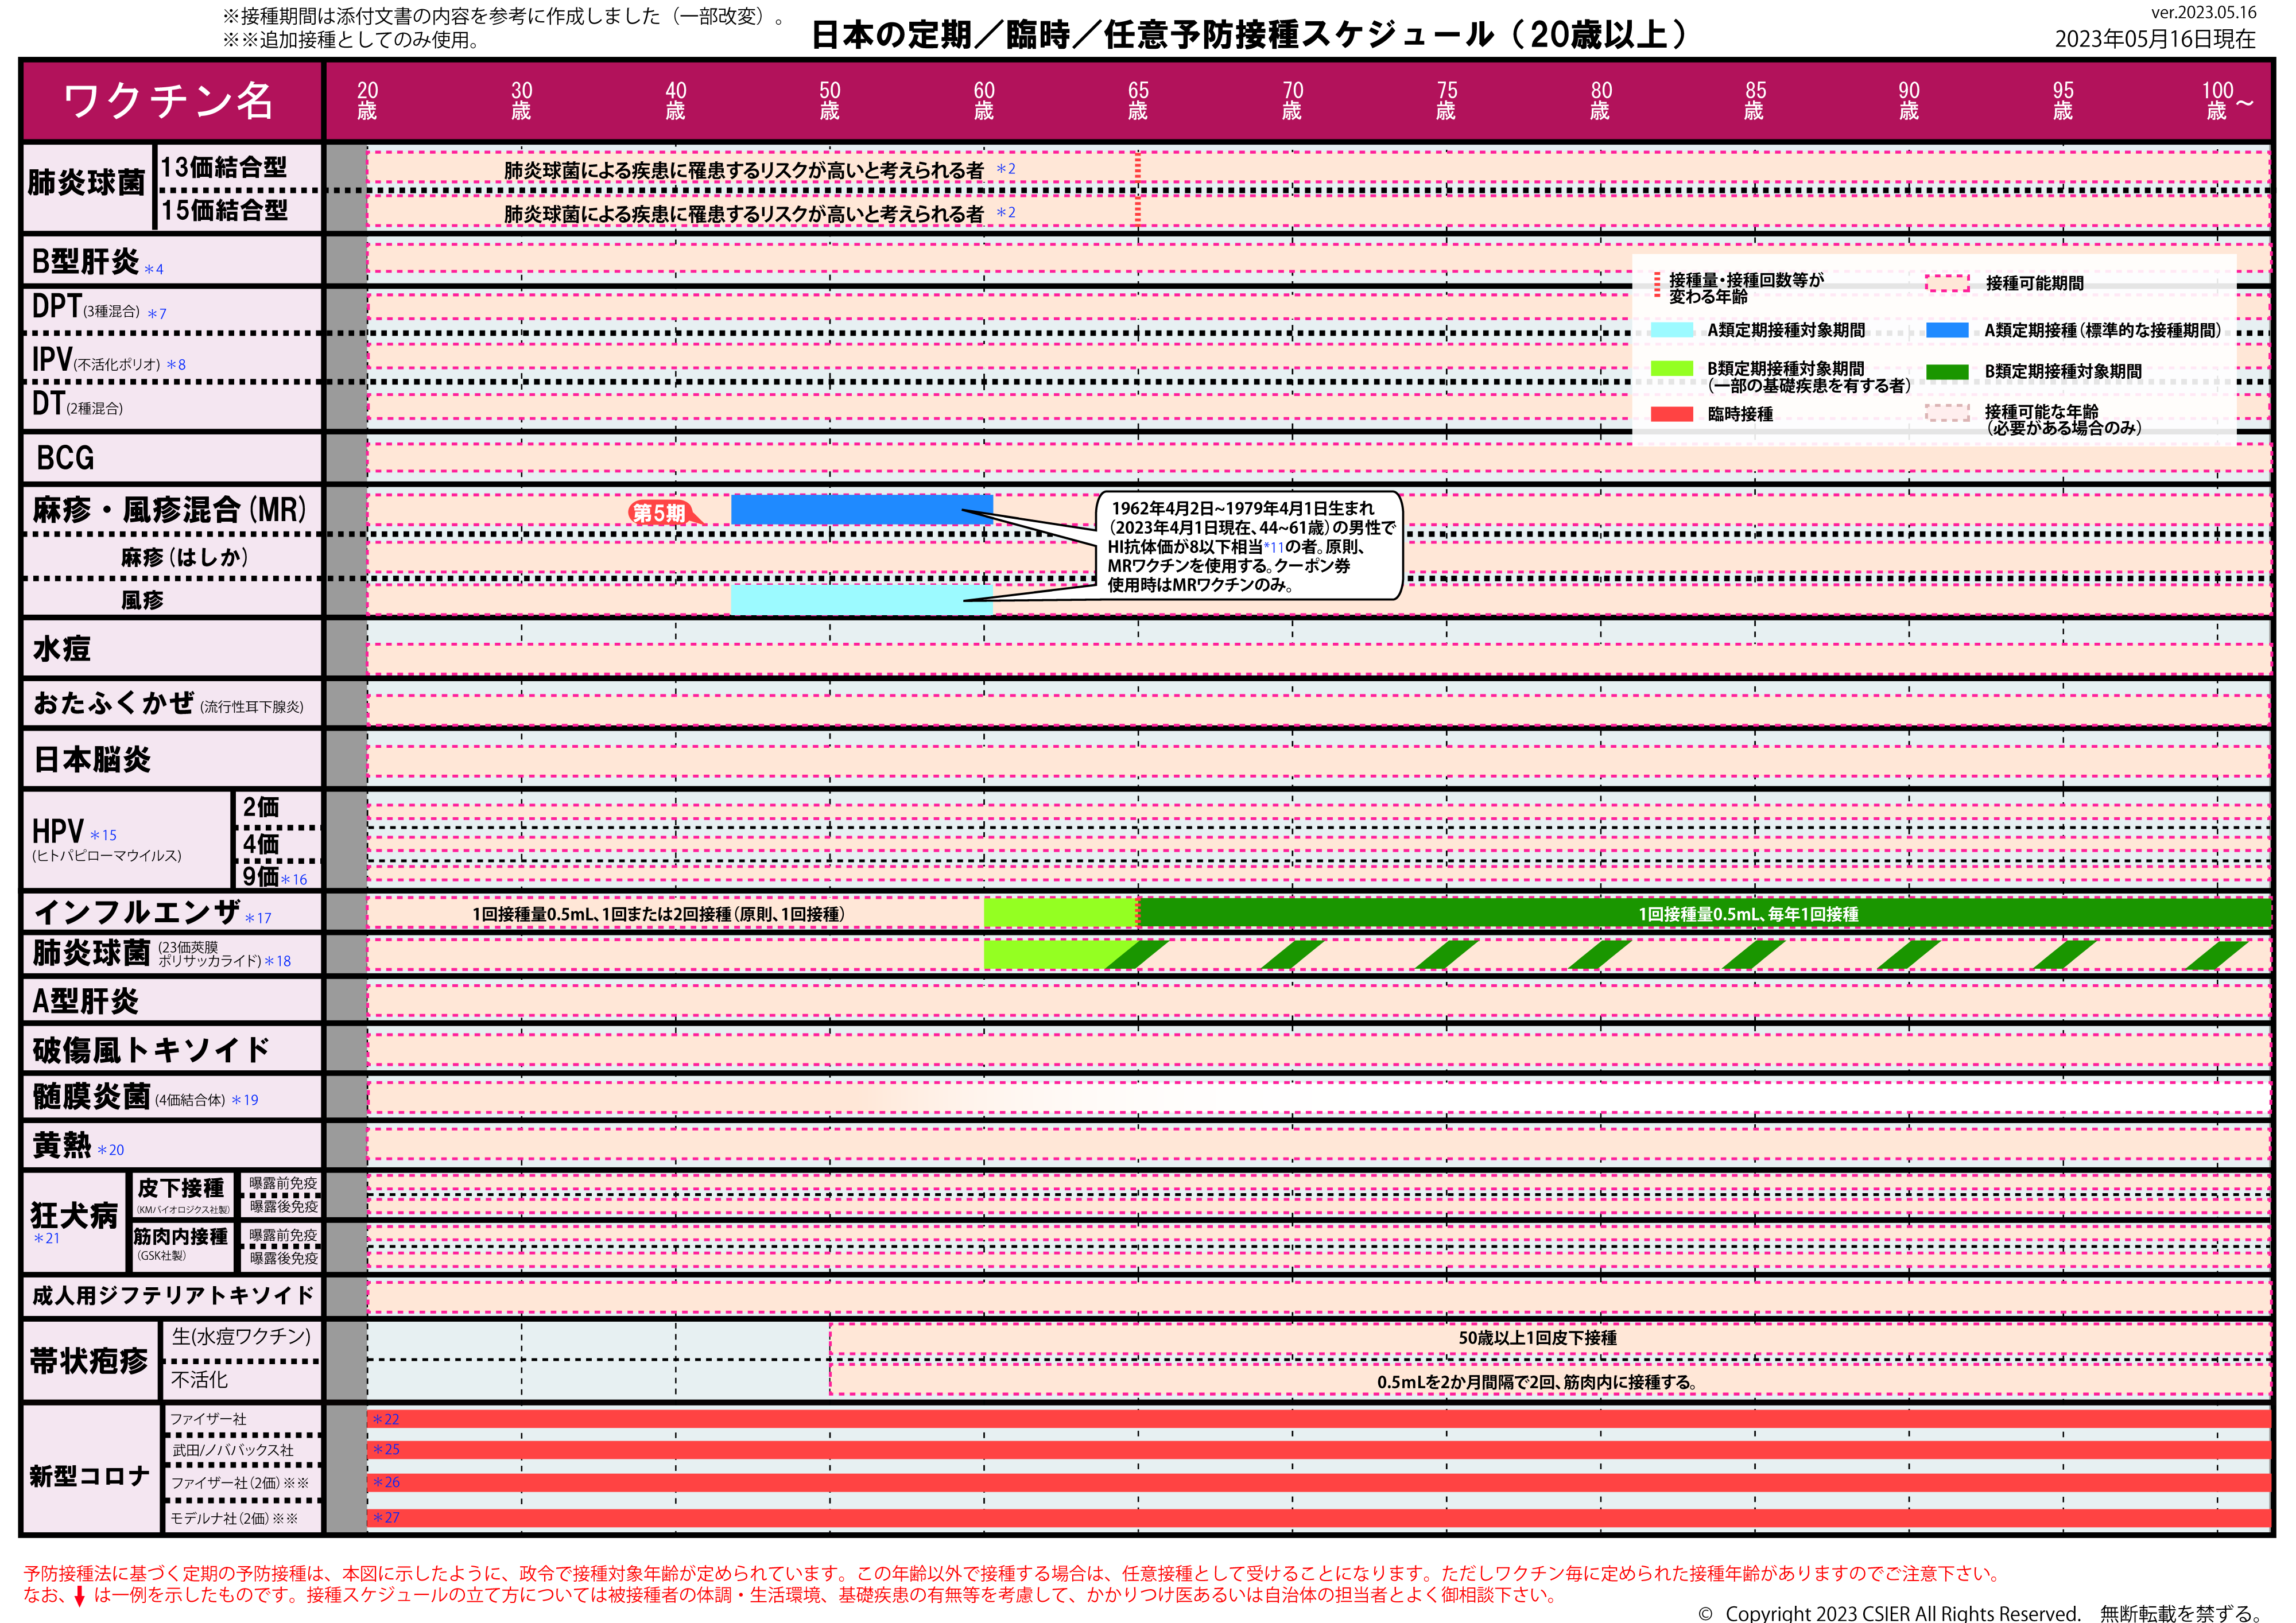
Task: Click the 麻疹(はしか) row label
Action: (184, 557)
